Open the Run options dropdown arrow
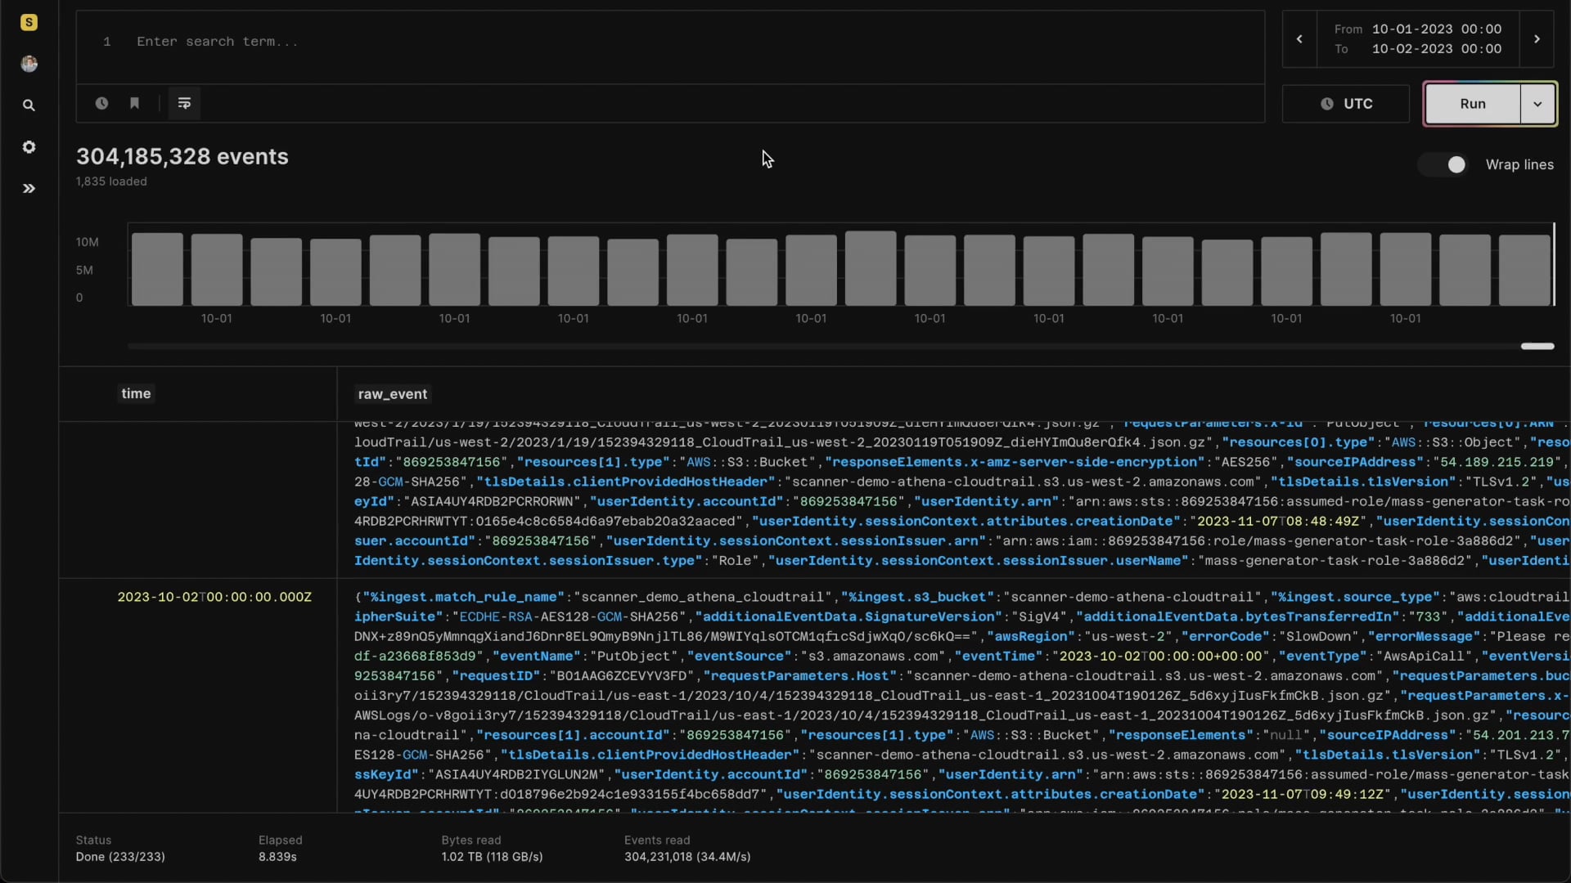 click(x=1537, y=104)
